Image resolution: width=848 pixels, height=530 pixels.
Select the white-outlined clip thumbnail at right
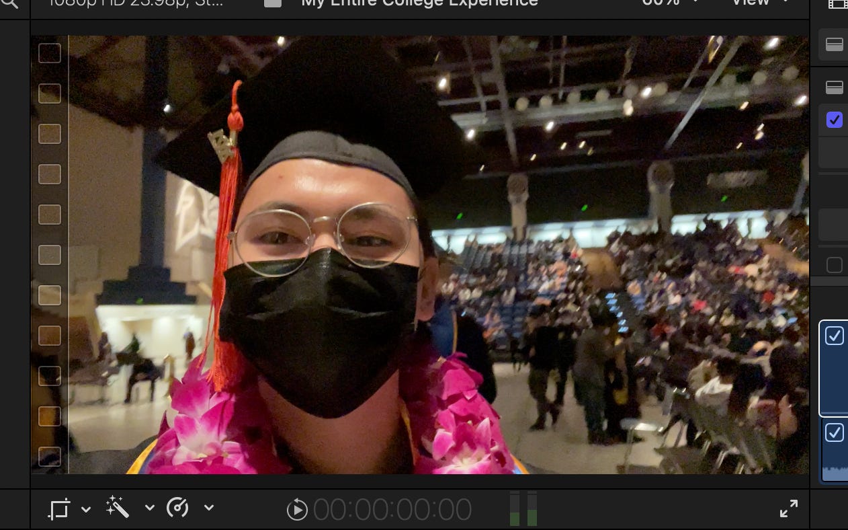click(x=834, y=369)
